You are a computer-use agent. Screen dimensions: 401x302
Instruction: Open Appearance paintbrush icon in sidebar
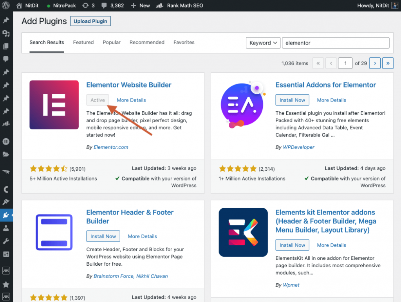pos(6,202)
